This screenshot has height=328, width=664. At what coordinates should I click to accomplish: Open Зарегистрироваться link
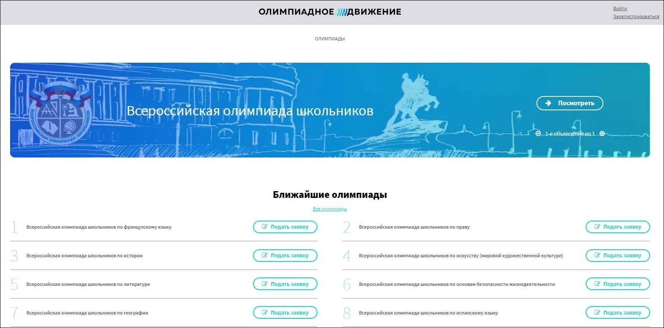[x=636, y=17]
